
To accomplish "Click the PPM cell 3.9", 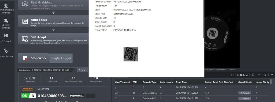I will pyautogui.click(x=134, y=93).
